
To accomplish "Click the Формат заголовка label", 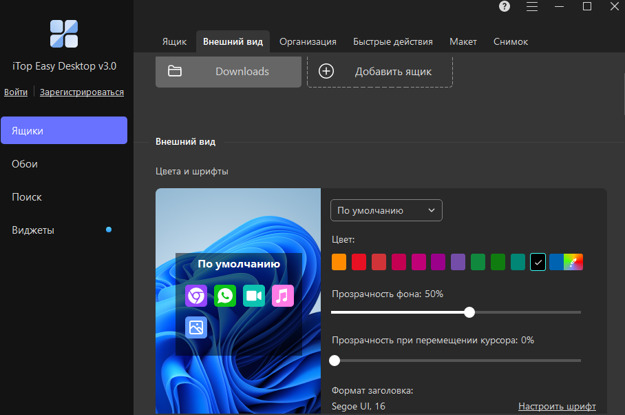I will click(x=372, y=390).
